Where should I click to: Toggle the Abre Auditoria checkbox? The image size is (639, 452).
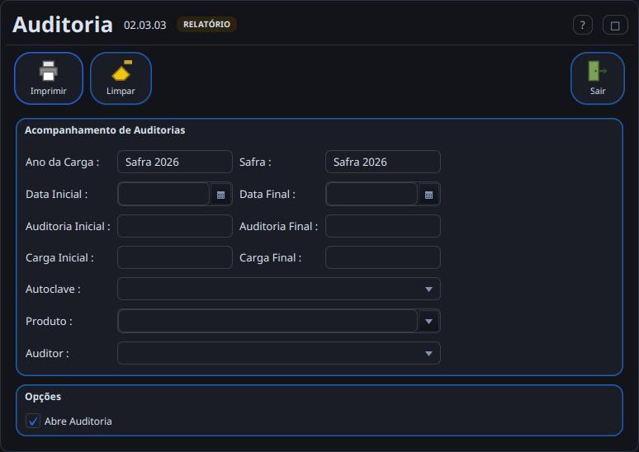(33, 421)
